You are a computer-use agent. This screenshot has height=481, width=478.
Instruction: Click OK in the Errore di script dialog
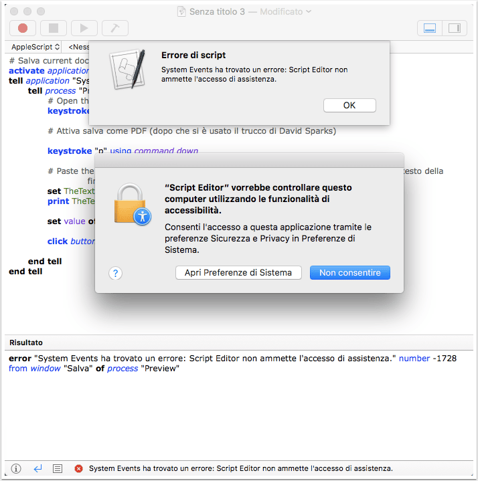[x=349, y=105]
